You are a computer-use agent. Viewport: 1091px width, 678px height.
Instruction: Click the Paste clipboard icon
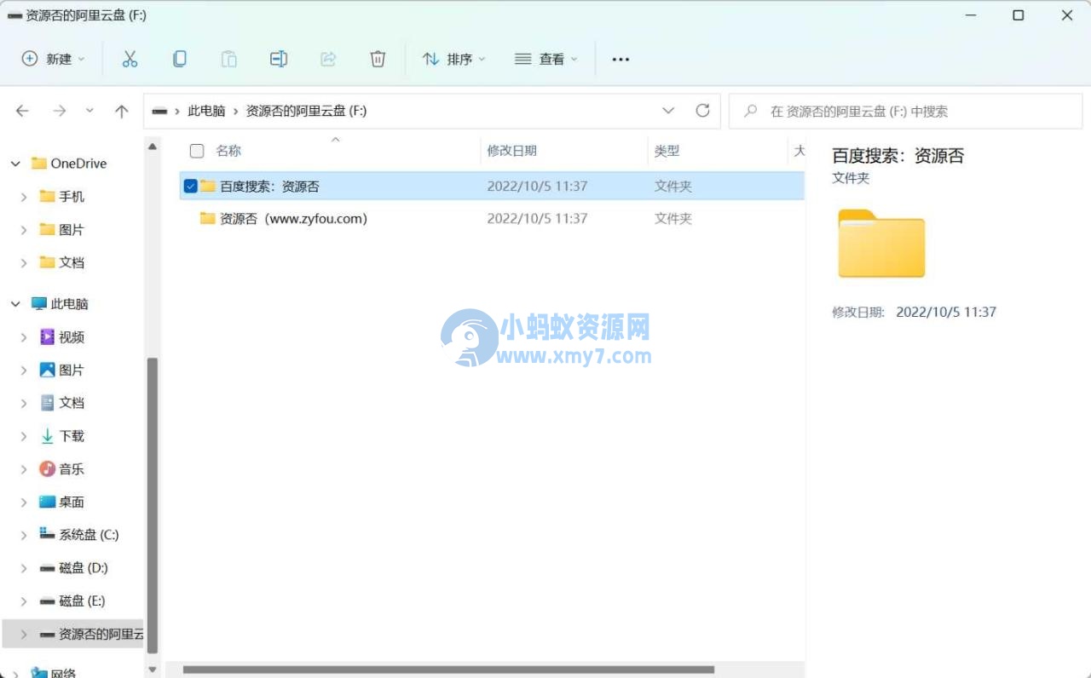coord(228,59)
